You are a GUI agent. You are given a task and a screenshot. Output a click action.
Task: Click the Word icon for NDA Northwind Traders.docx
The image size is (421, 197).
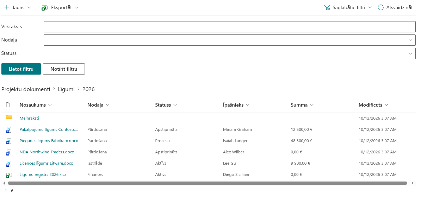pyautogui.click(x=9, y=152)
